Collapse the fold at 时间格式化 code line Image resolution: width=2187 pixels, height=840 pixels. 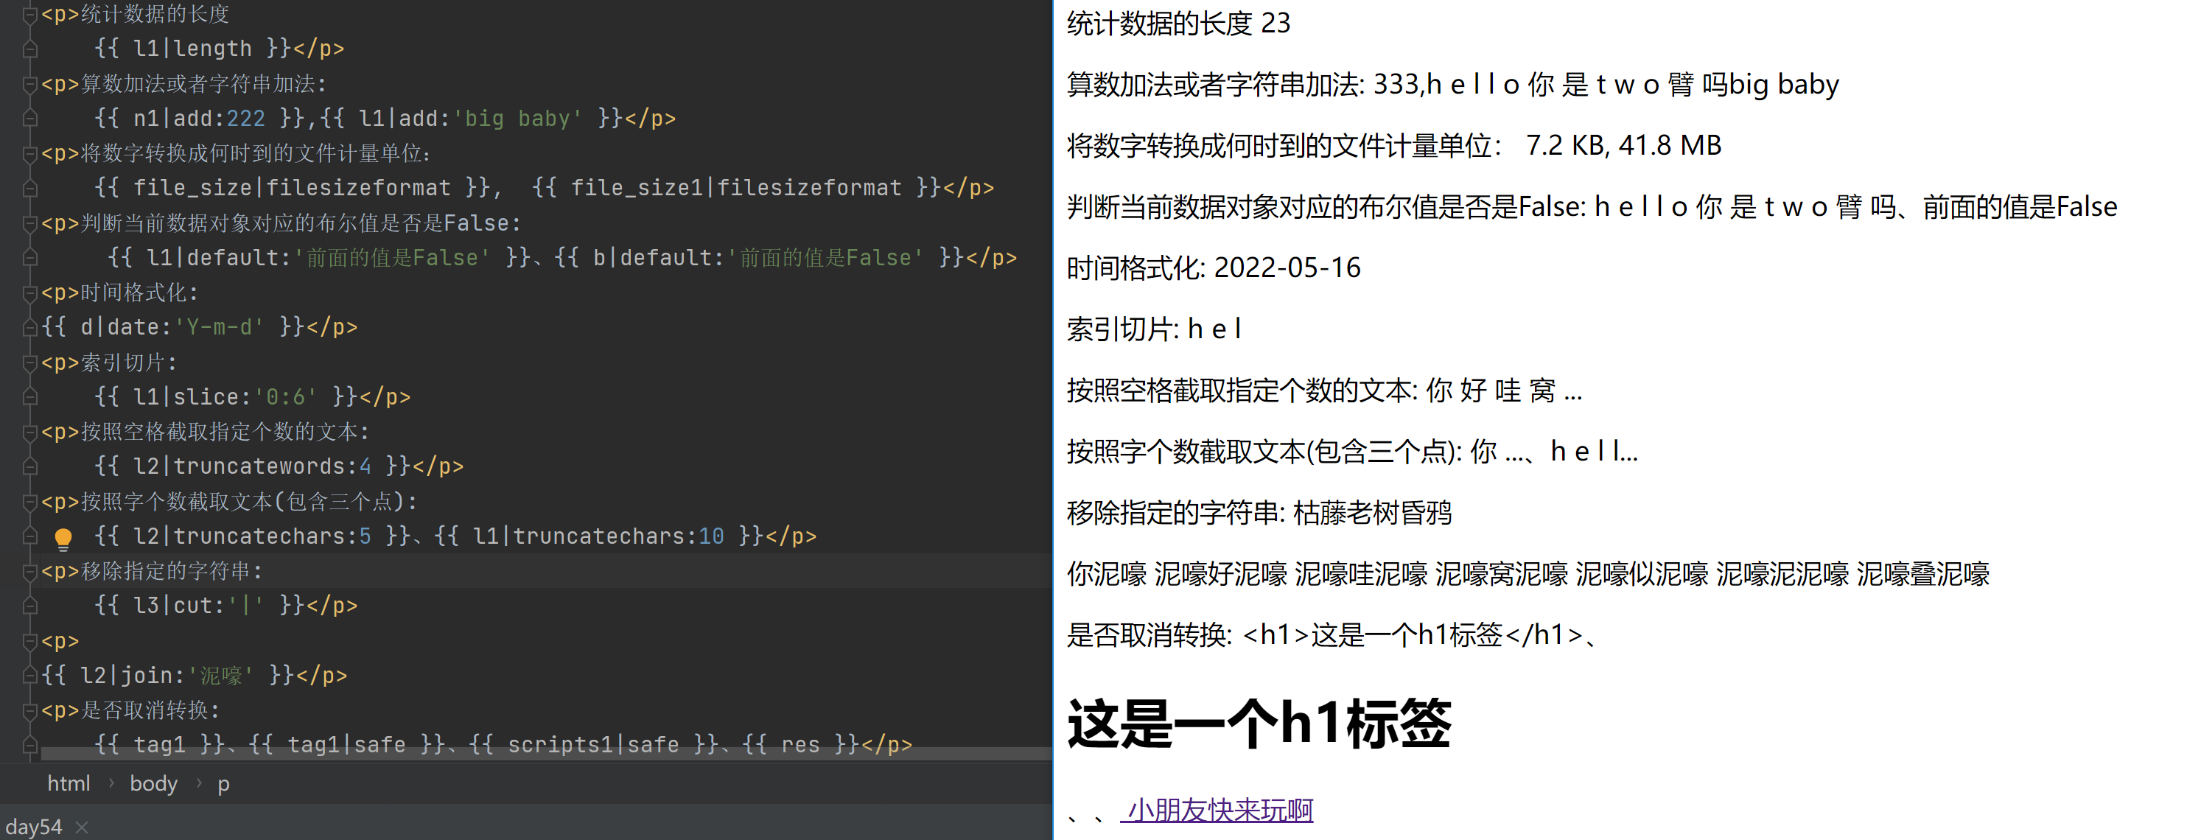click(29, 293)
